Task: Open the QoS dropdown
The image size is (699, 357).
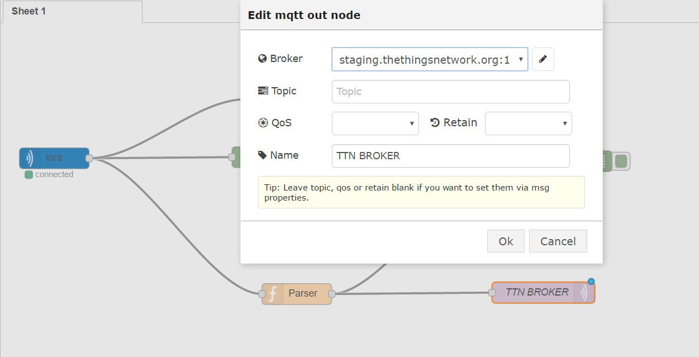Action: coord(375,123)
